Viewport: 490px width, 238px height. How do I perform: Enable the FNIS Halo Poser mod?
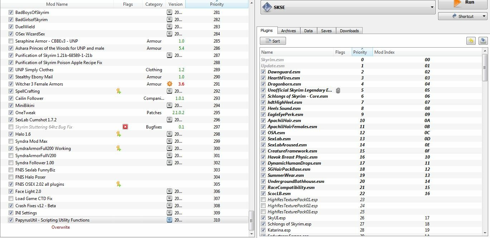click(11, 177)
